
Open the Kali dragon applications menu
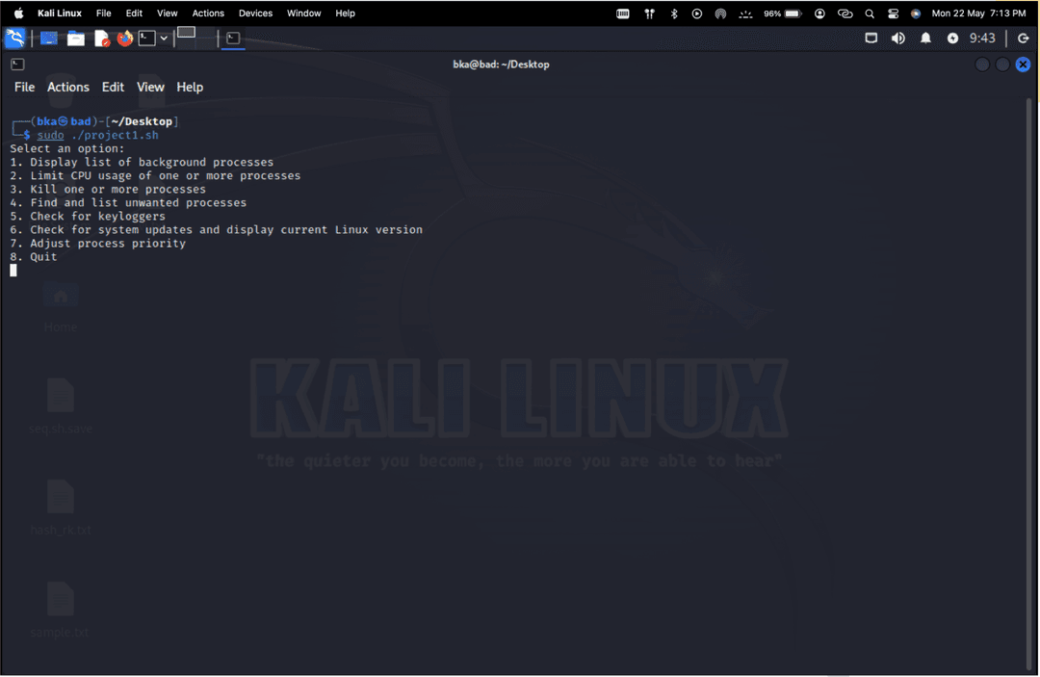pyautogui.click(x=14, y=38)
